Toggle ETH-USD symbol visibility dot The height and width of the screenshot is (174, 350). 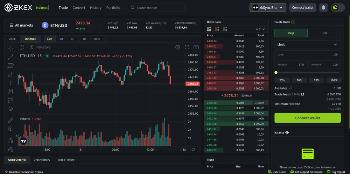47,56
